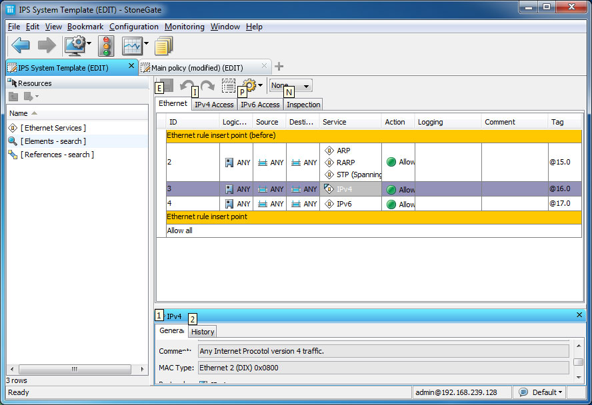Screen dimensions: 592x405
Task: Click the save policy icon
Action: tap(167, 86)
